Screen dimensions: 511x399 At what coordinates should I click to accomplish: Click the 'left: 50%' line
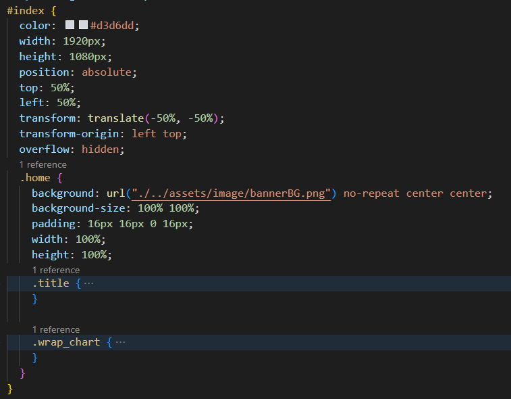[50, 103]
